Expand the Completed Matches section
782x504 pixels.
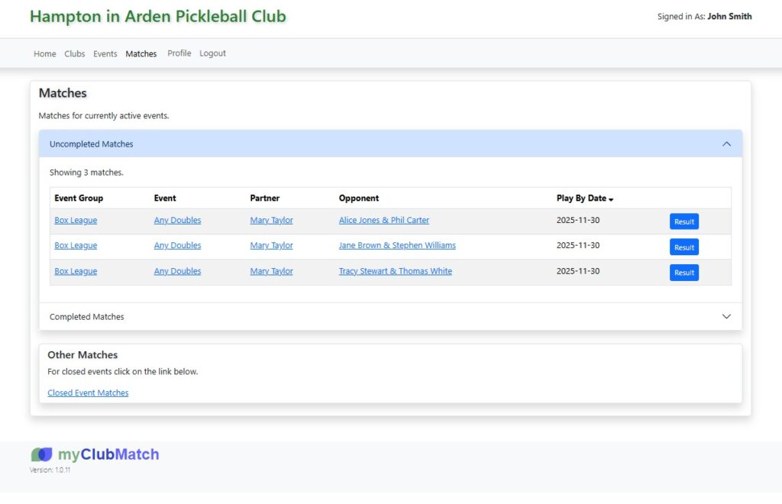click(x=726, y=316)
